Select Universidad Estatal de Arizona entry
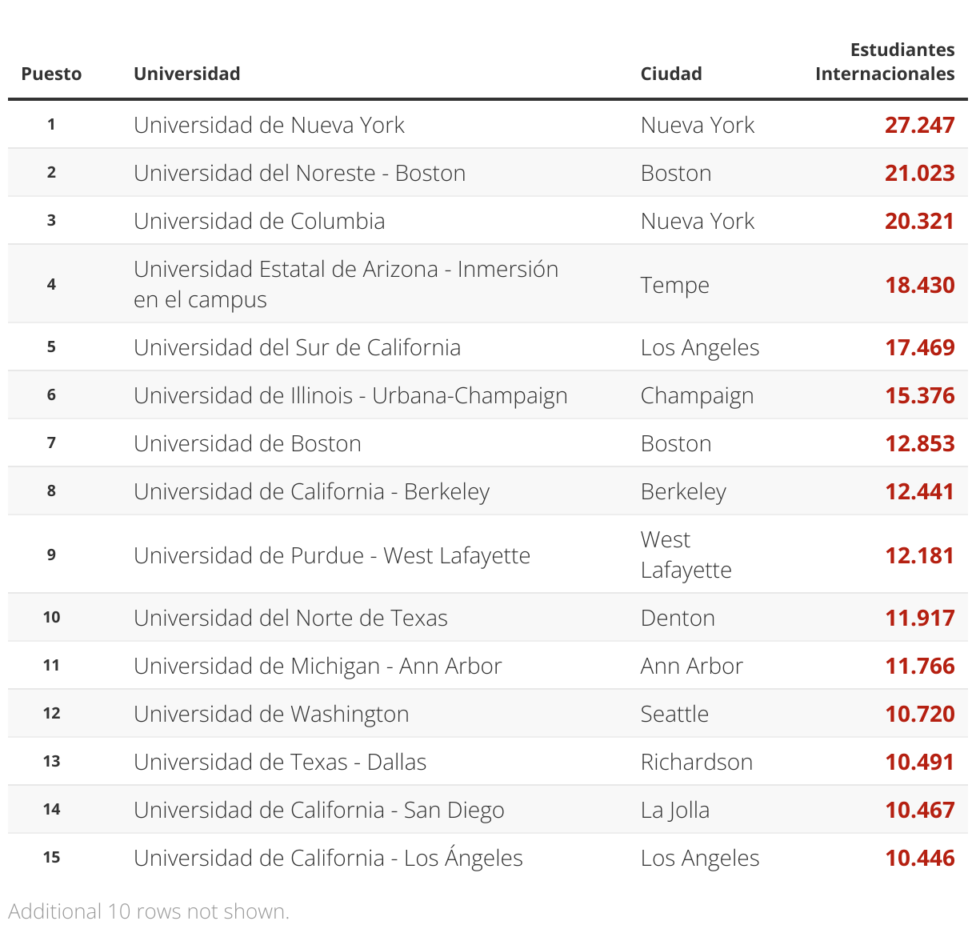 point(346,284)
